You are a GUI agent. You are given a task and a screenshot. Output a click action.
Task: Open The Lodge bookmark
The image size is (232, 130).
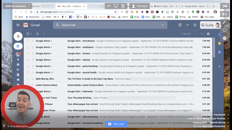coord(207,17)
